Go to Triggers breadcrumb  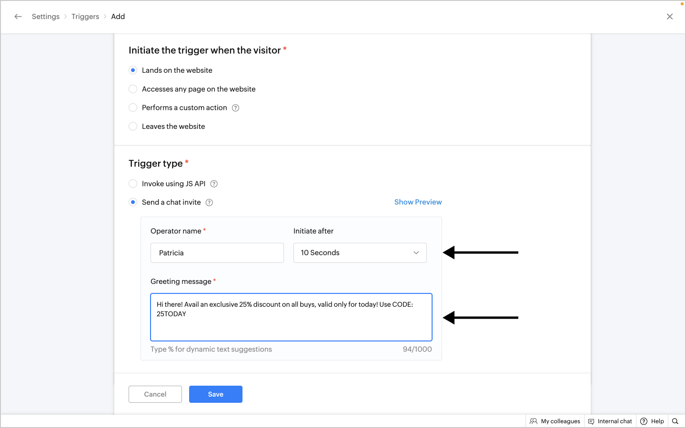tap(85, 17)
